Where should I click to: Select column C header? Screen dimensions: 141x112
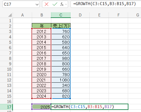point(61,15)
